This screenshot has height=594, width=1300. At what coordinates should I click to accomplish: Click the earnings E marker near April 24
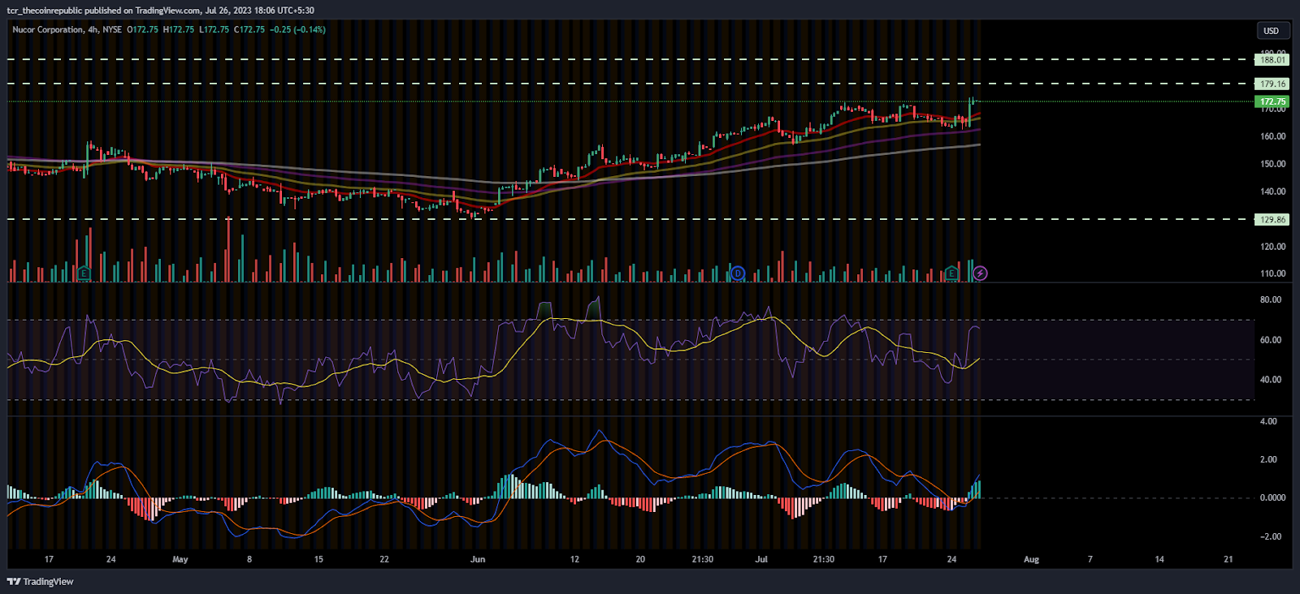pyautogui.click(x=84, y=273)
